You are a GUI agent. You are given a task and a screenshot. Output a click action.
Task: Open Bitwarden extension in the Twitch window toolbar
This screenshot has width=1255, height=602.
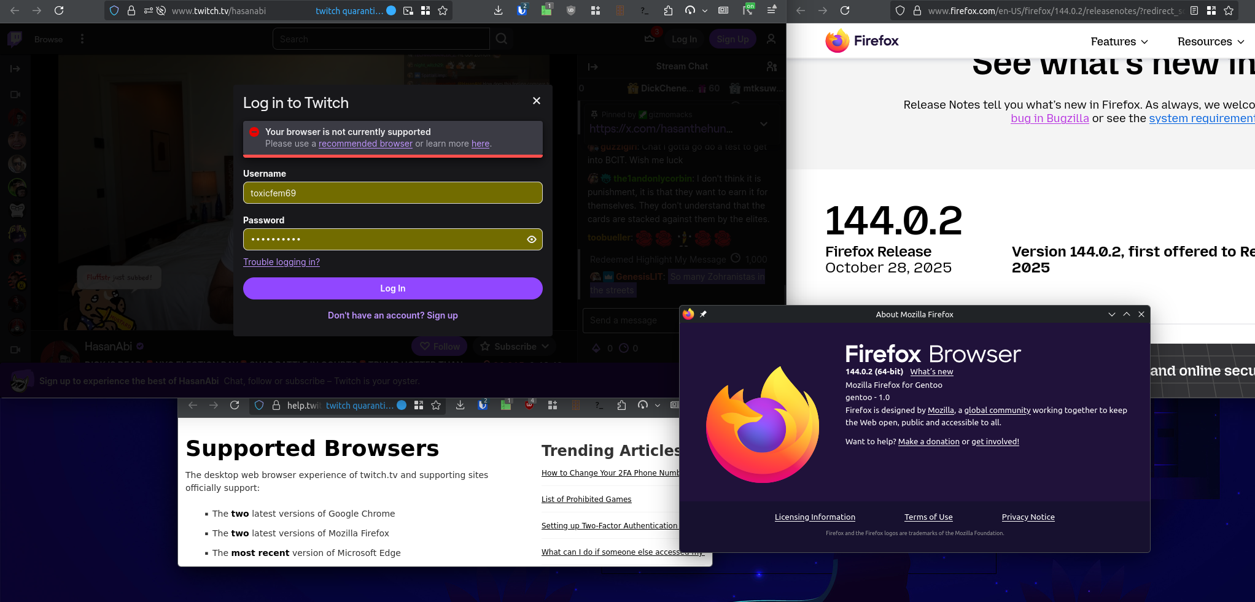click(521, 10)
